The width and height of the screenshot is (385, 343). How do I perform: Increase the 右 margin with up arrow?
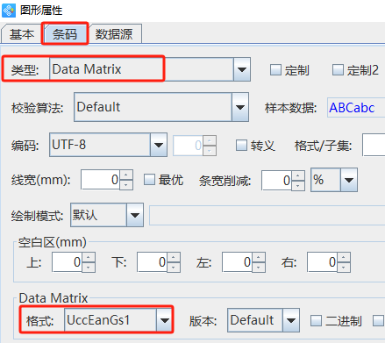[x=344, y=257]
